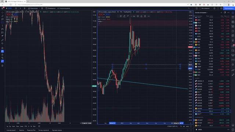Toggle hide all drawings

(x=2, y=58)
